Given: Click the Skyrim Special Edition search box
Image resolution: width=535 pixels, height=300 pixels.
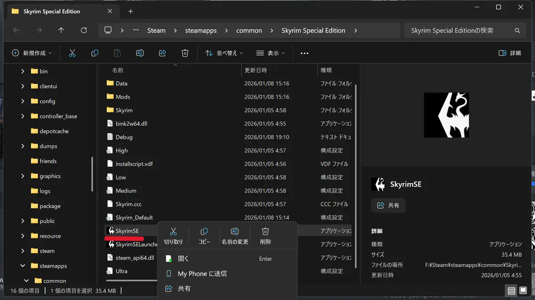Looking at the screenshot, I should click(459, 30).
